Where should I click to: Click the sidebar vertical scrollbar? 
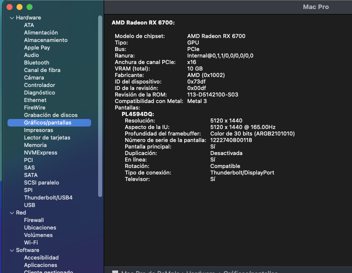point(100,106)
